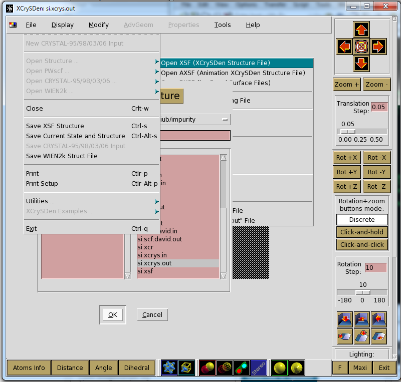The width and height of the screenshot is (401, 382).
Task: Click the Zoom + button
Action: tap(346, 84)
